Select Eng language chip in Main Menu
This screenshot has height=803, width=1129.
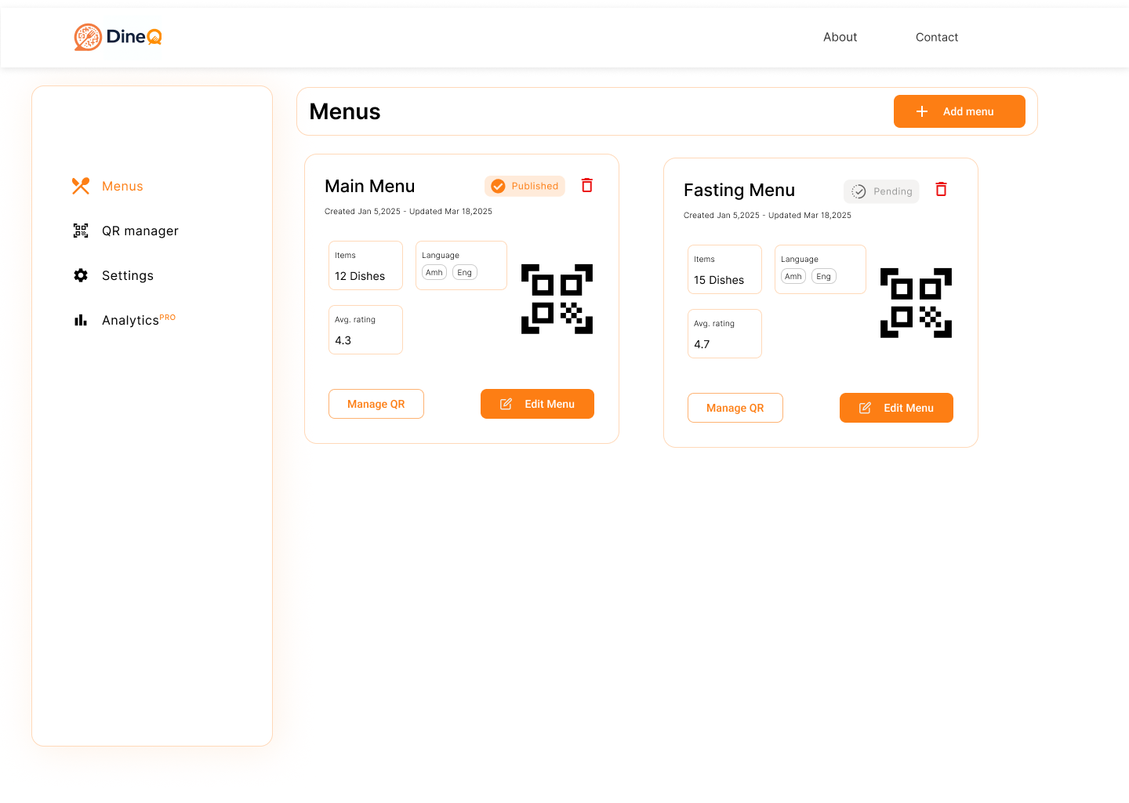(465, 272)
